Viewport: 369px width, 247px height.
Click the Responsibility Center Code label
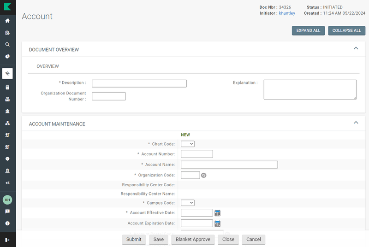[148, 185]
